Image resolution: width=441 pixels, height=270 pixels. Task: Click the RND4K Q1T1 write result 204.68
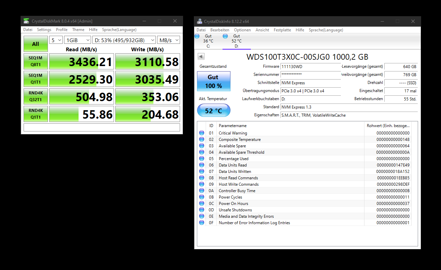[148, 114]
